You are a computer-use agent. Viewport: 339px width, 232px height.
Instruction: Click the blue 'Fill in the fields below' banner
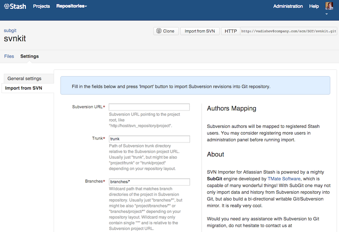pos(195,85)
